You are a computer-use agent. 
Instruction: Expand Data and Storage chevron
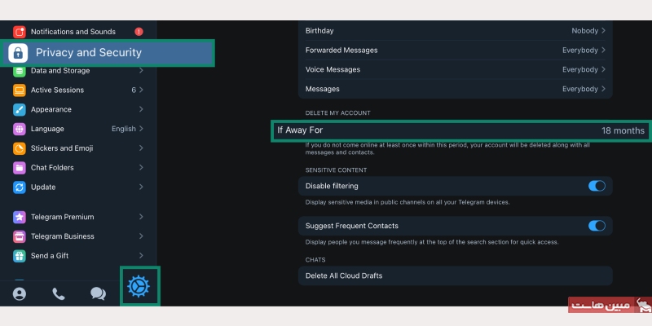tap(141, 71)
